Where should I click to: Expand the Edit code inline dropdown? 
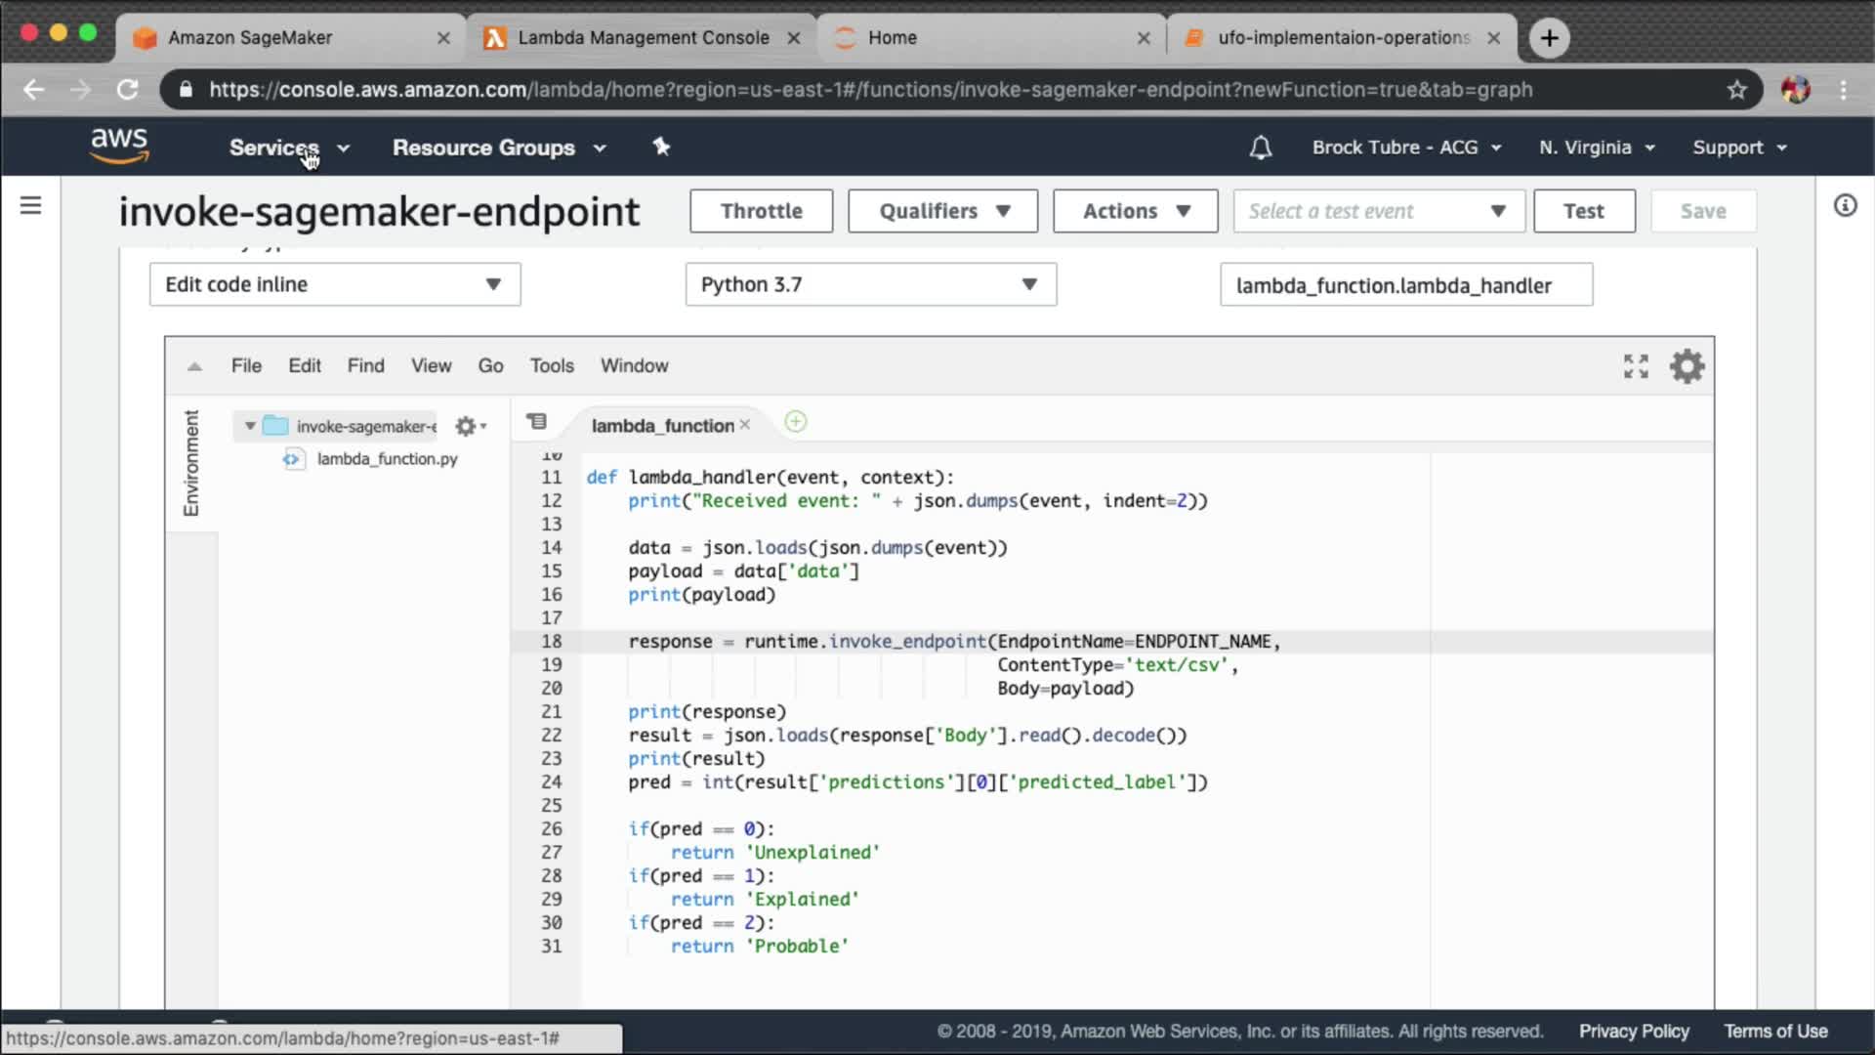pyautogui.click(x=334, y=284)
